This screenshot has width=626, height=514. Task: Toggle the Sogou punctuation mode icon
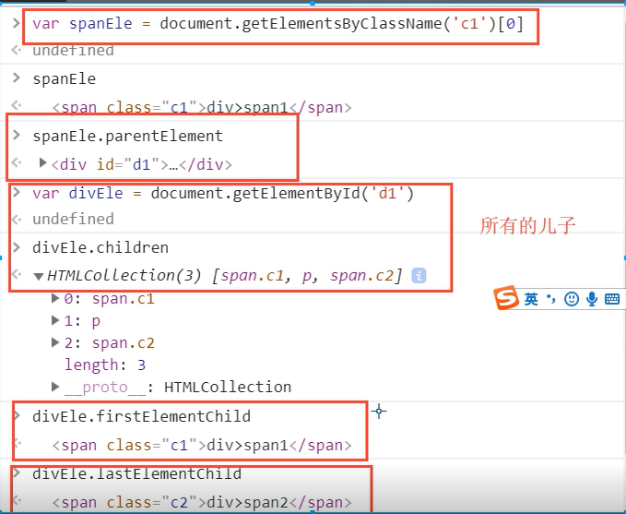tap(551, 299)
